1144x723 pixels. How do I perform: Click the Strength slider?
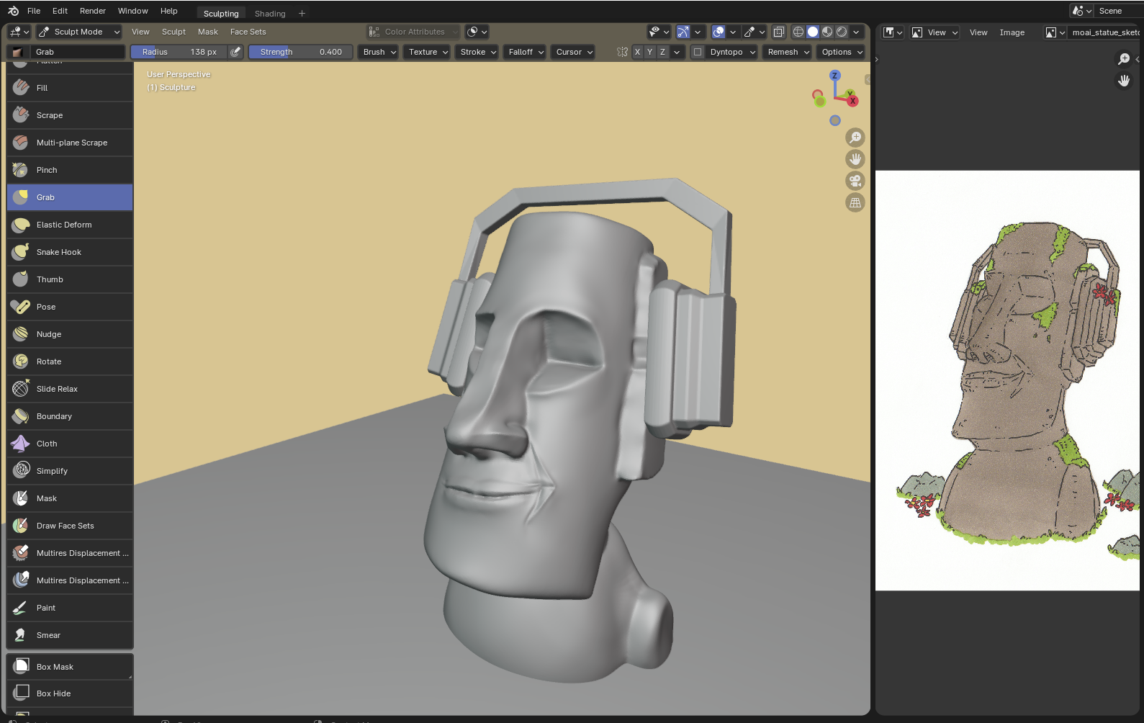click(x=300, y=52)
